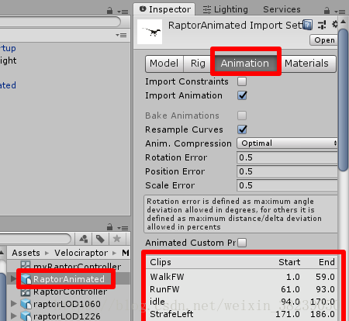Click the Scale Error input field

(287, 185)
